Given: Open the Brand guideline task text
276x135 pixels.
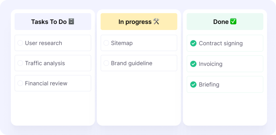Looking at the screenshot, I should point(132,63).
